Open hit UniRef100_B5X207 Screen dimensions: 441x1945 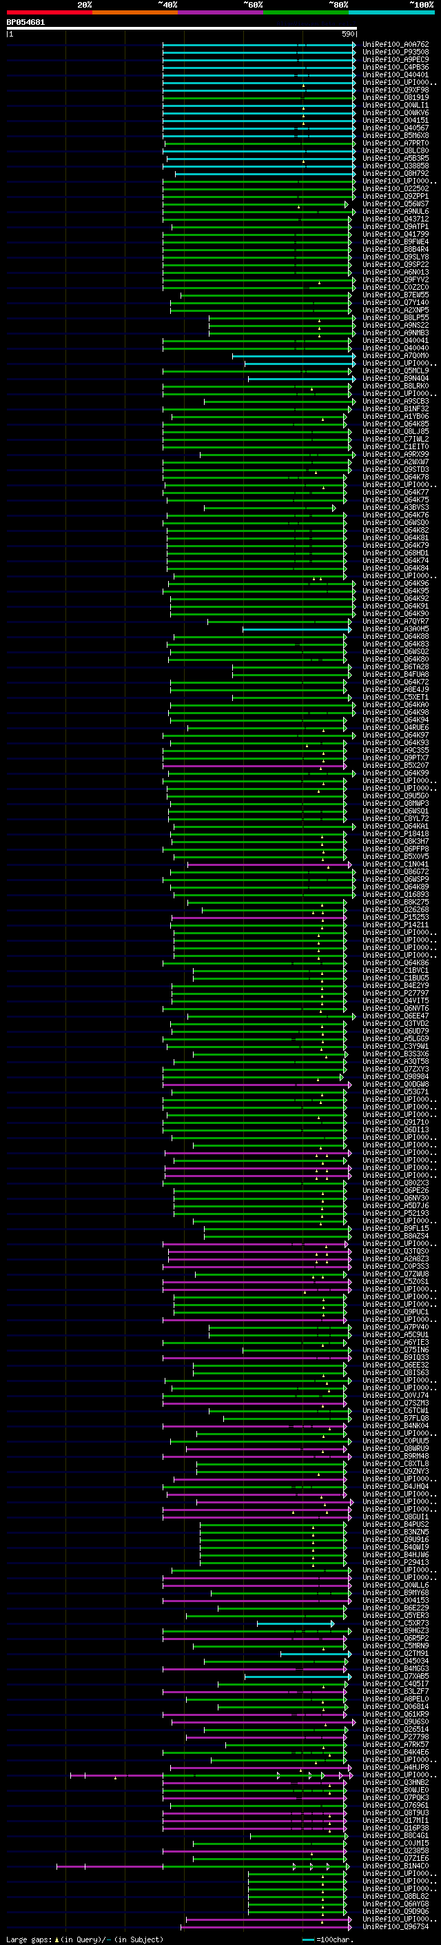pos(396,766)
